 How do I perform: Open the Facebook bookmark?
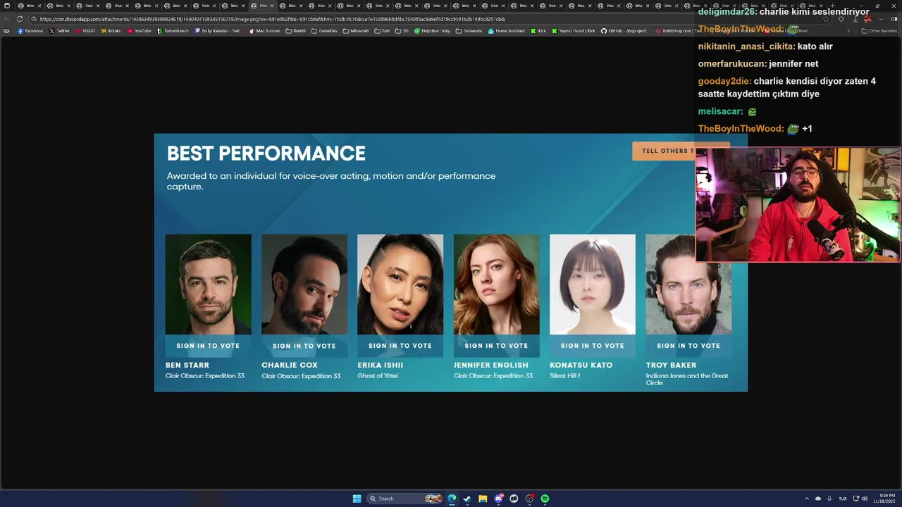point(30,31)
